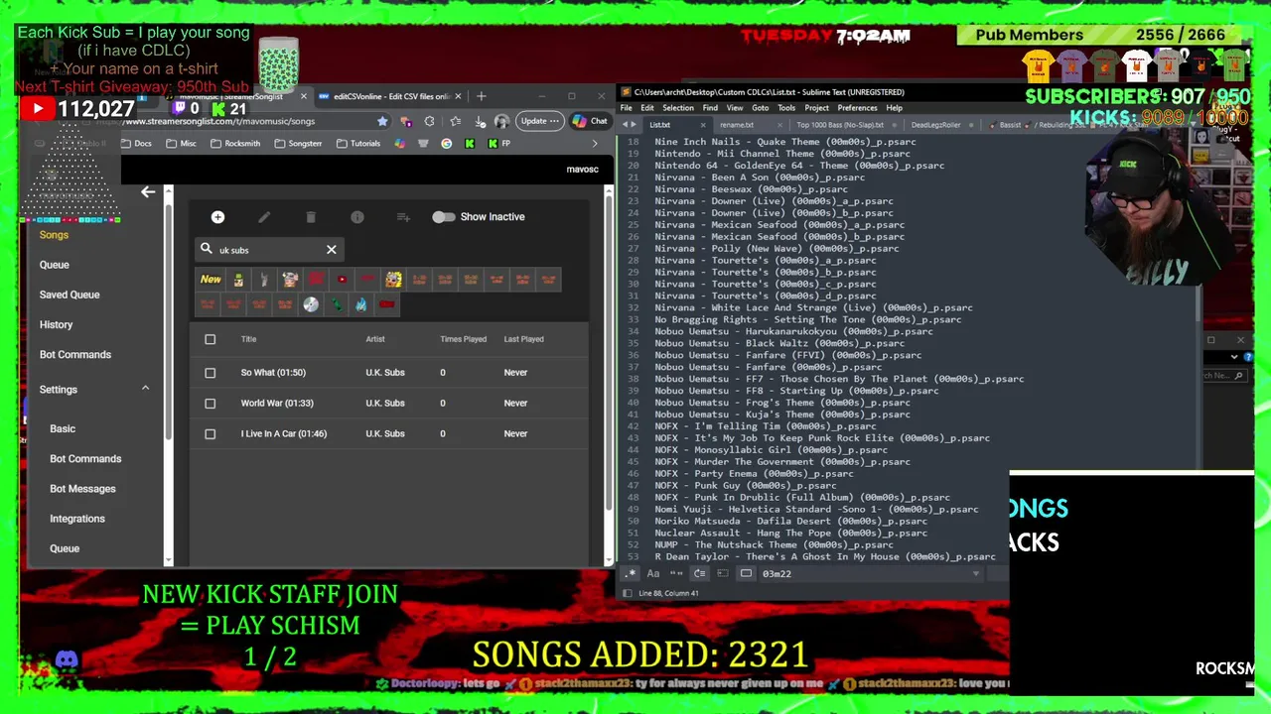Open the Goto menu in Sublime Text

click(x=761, y=108)
